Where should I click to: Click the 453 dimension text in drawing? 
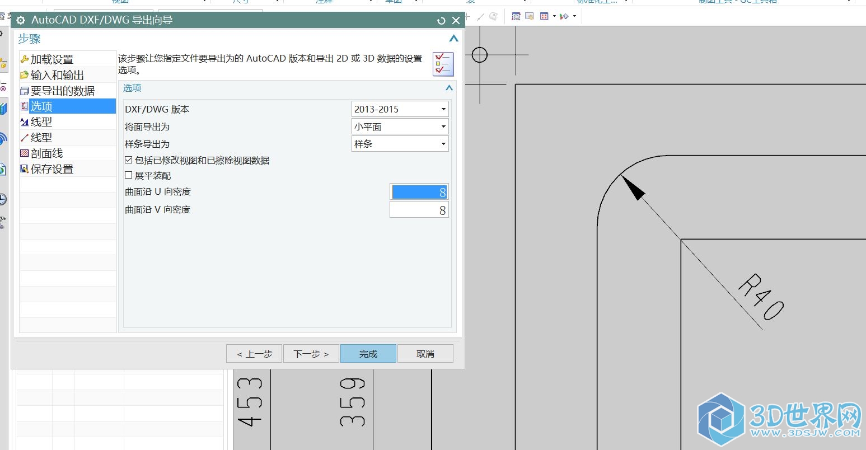[x=250, y=402]
